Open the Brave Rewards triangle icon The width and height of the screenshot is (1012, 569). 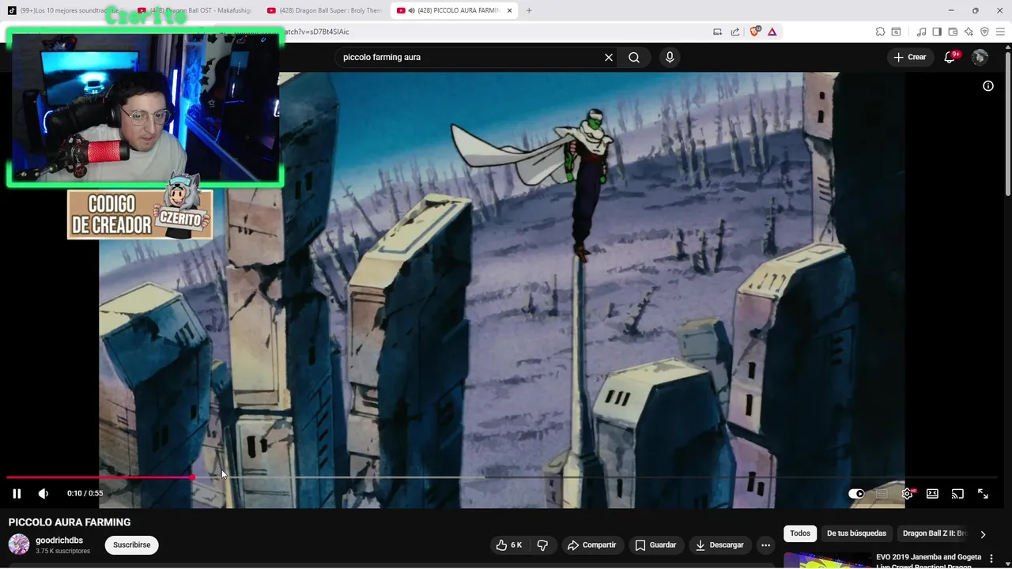[x=772, y=32]
